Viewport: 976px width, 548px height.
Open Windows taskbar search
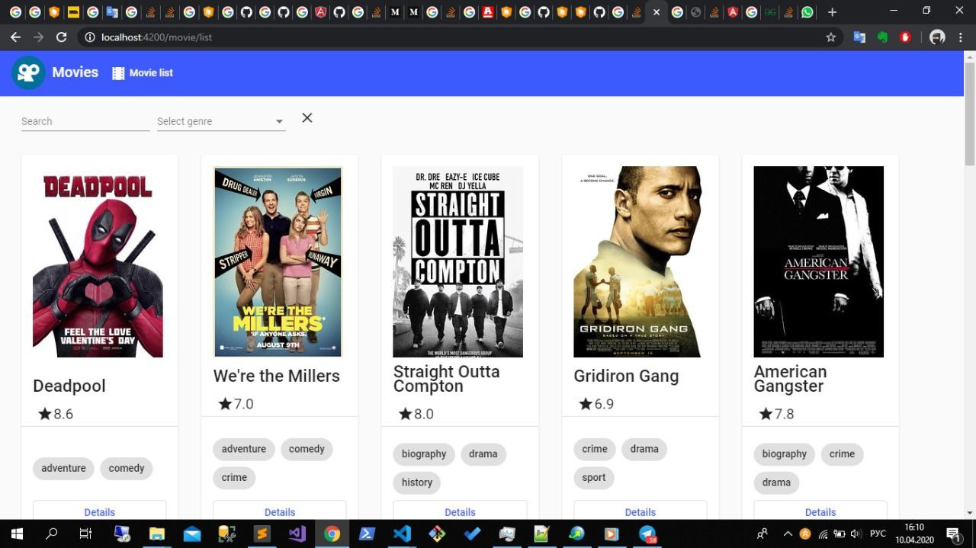coord(52,534)
